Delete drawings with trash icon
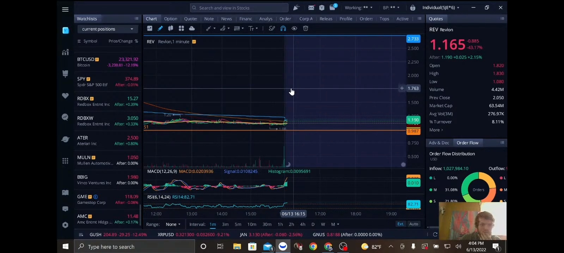The image size is (564, 253). click(306, 28)
